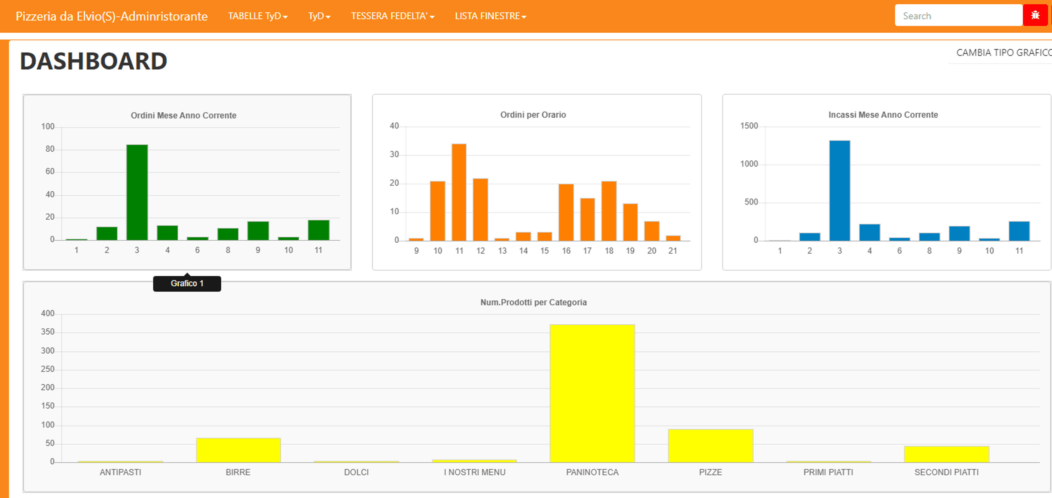Click the Num.Prodotti per Categoria chart title
The width and height of the screenshot is (1052, 498).
[533, 303]
